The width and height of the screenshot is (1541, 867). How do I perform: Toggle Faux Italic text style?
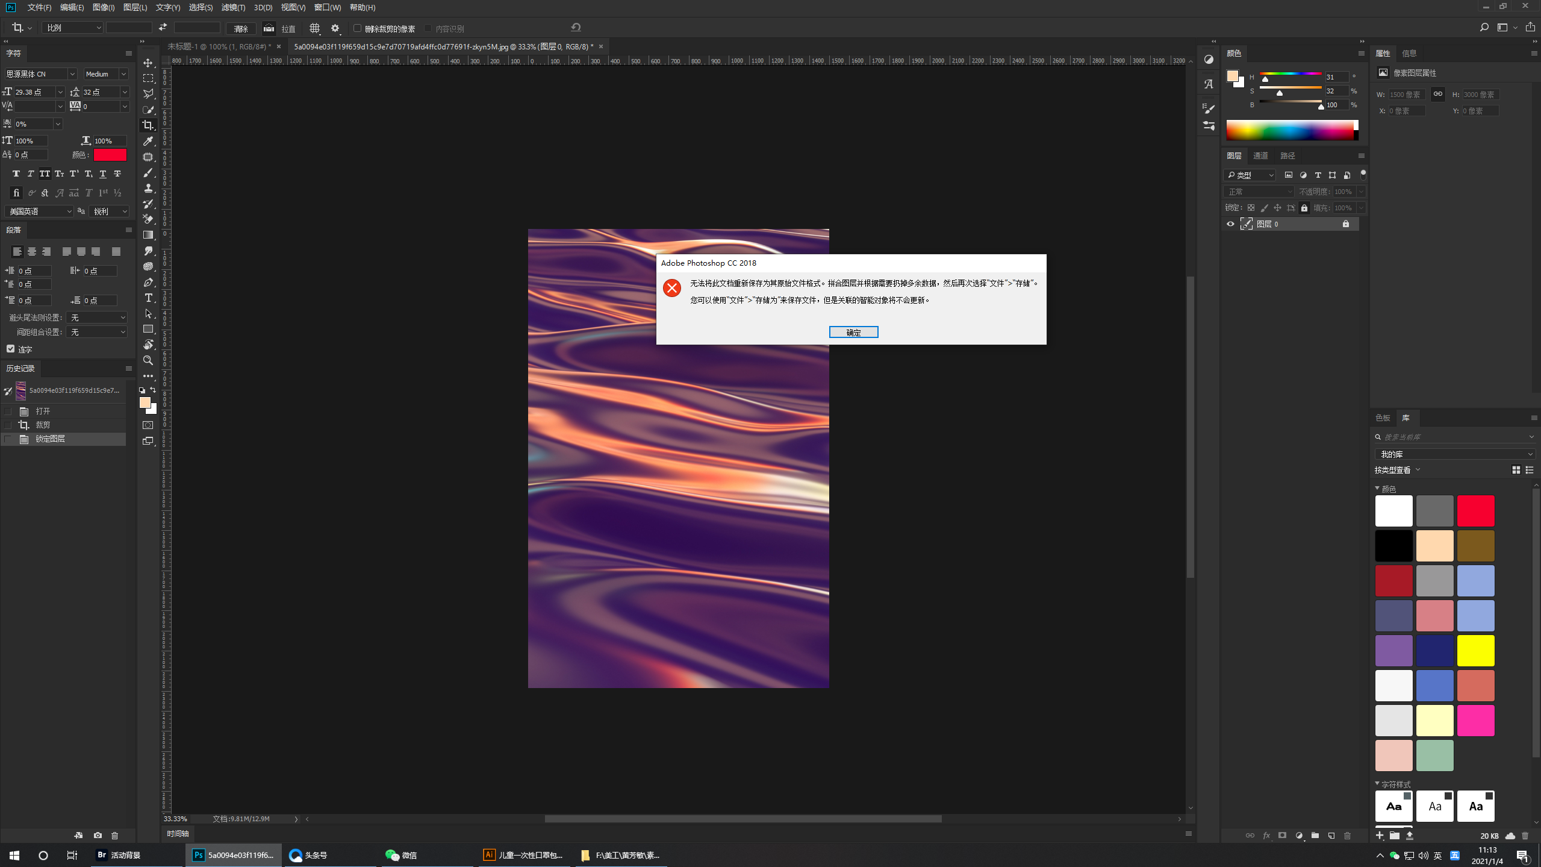click(31, 174)
